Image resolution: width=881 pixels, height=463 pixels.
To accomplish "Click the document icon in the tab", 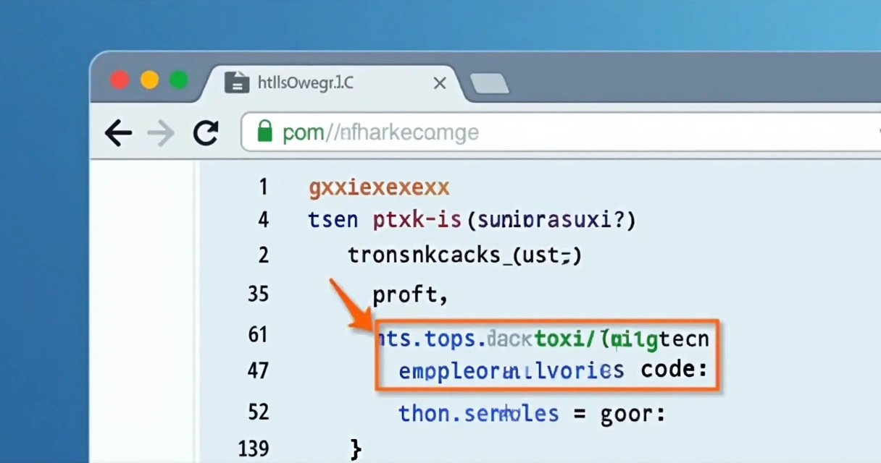I will 236,82.
